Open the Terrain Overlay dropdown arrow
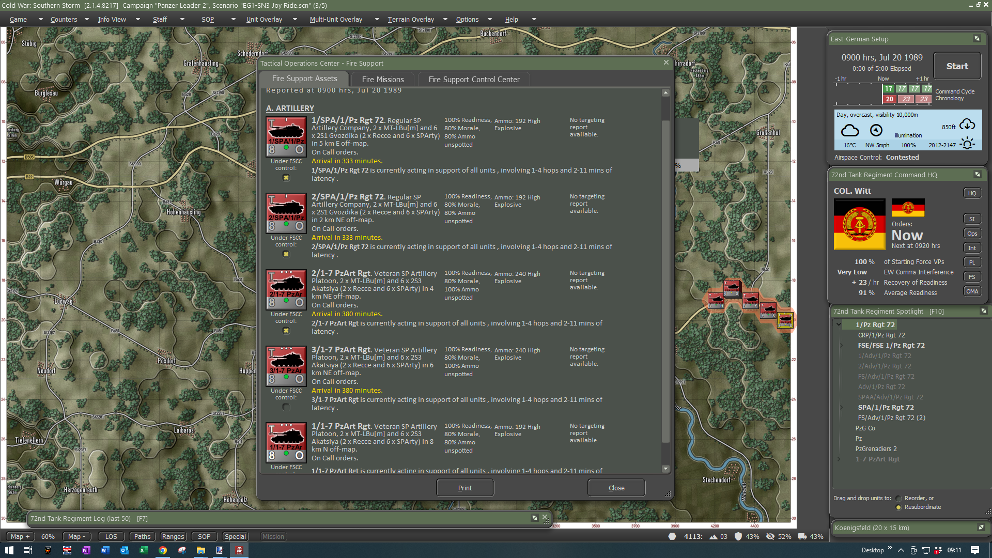This screenshot has width=992, height=558. (445, 20)
